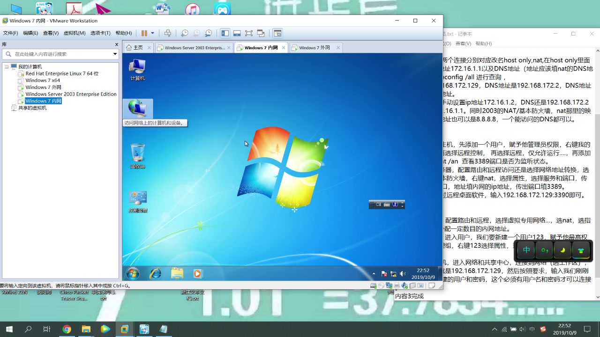Open the power options dropdown arrow beside pause

(x=152, y=33)
